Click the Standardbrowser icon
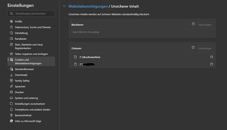The height and width of the screenshot is (130, 227). click(x=11, y=69)
